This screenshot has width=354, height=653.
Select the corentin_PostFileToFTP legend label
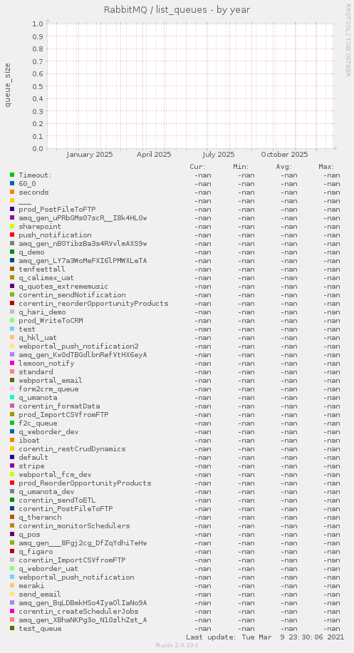pos(66,508)
